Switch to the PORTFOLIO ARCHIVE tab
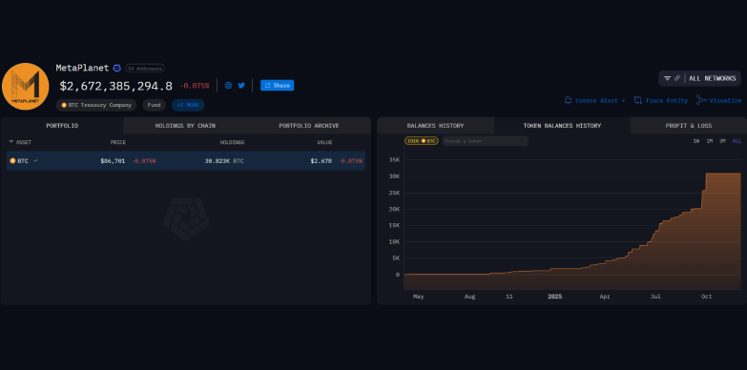Screen dimensions: 747x370 pos(309,126)
